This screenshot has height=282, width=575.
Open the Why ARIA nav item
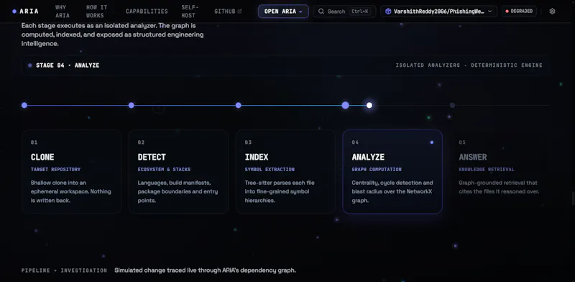click(62, 12)
